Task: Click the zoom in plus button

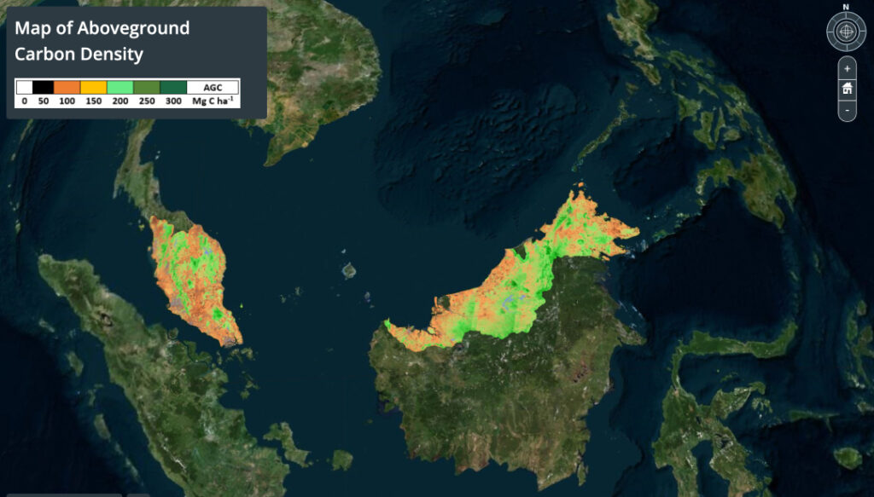Action: point(847,68)
